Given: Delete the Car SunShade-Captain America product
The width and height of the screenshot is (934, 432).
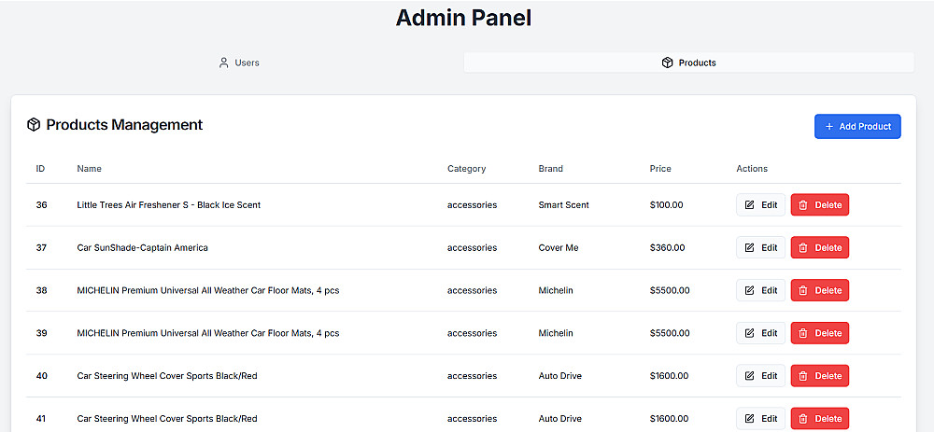Looking at the screenshot, I should tap(819, 248).
